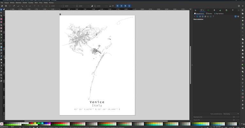The height and width of the screenshot is (128, 245).
Task: Toggle width-height ratio lock
Action: click(92, 6)
